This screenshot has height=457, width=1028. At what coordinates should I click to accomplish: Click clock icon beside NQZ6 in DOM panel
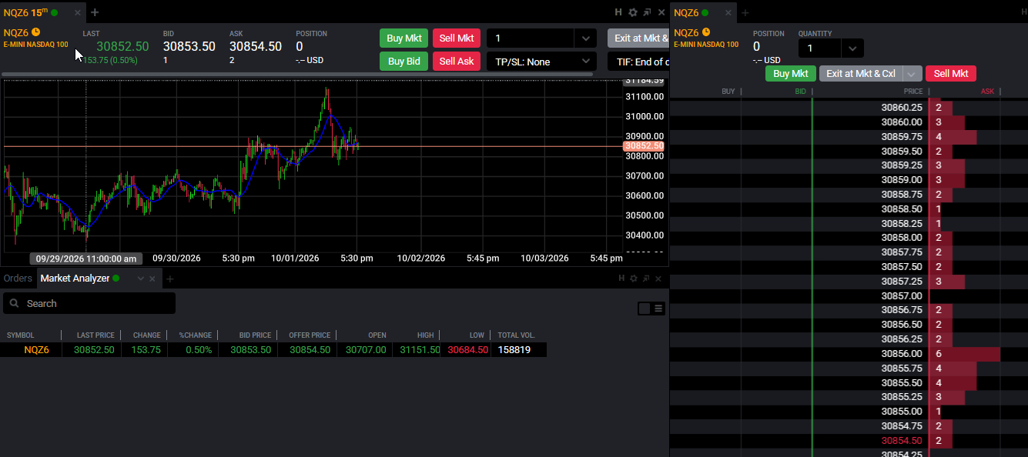(706, 32)
